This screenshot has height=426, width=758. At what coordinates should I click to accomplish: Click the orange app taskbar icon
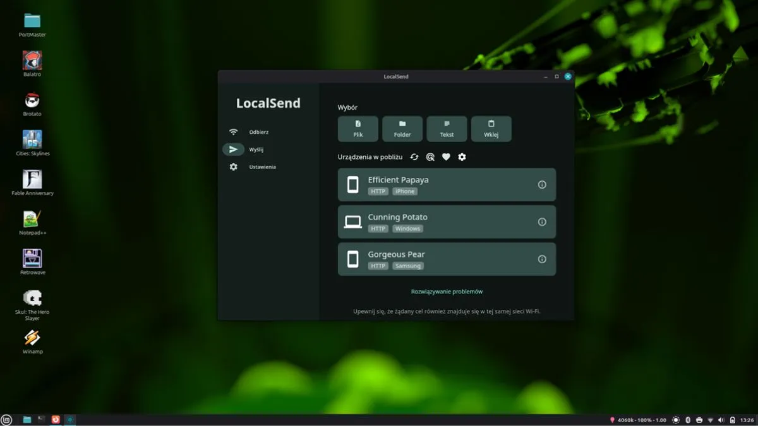click(56, 420)
